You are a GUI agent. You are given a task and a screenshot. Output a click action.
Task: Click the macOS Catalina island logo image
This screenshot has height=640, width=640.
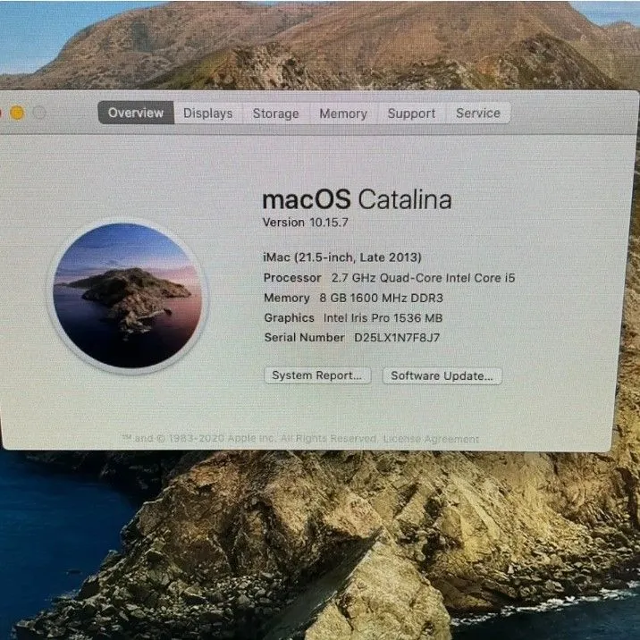pos(128,296)
